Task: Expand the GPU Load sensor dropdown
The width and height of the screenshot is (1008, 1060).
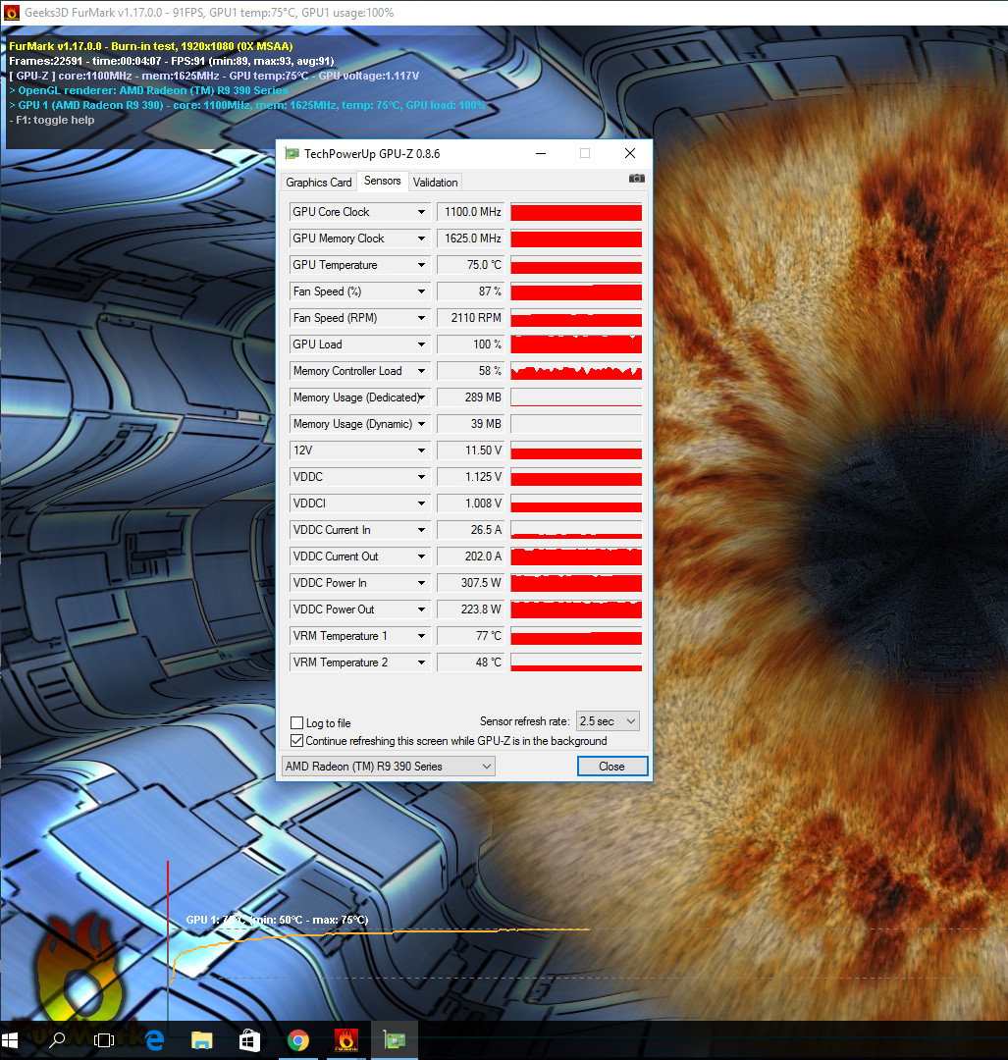Action: (x=421, y=344)
